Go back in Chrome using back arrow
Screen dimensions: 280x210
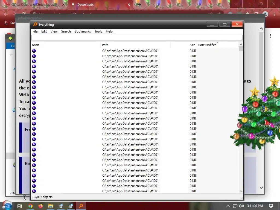(6, 14)
